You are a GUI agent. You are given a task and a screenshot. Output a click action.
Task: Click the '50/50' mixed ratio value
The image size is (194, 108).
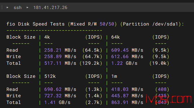coord(107,24)
